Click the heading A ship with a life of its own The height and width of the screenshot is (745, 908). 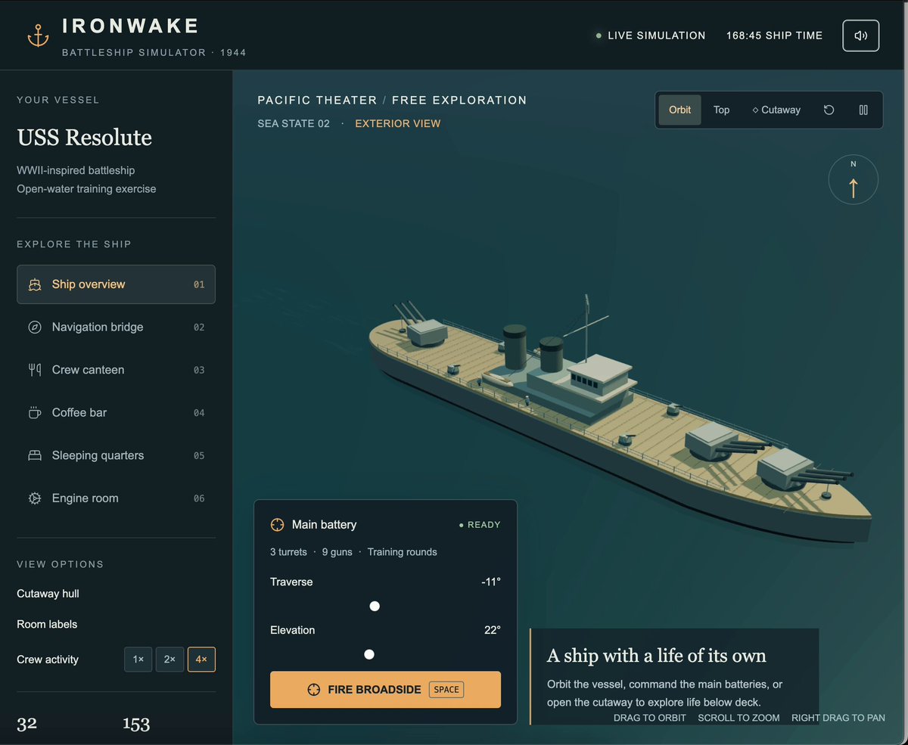click(657, 655)
